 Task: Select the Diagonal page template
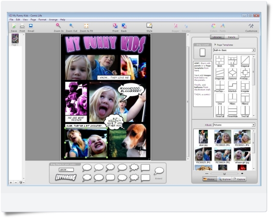click(x=245, y=61)
